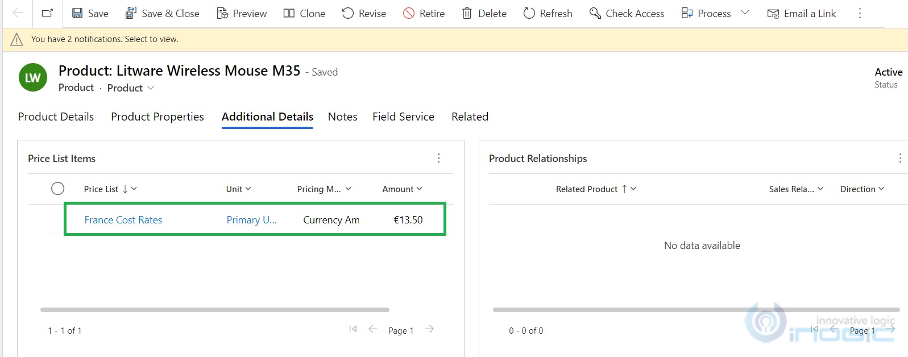Click the notification warning triangle icon

(x=17, y=39)
